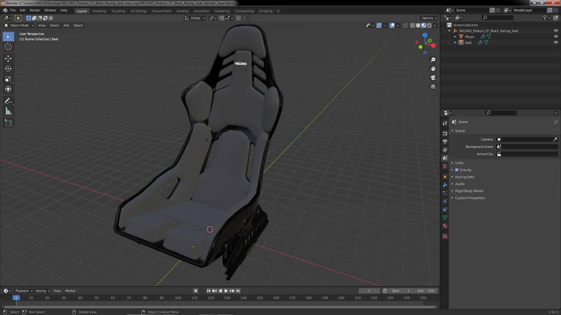Switch to Rendered viewport shading

429,25
